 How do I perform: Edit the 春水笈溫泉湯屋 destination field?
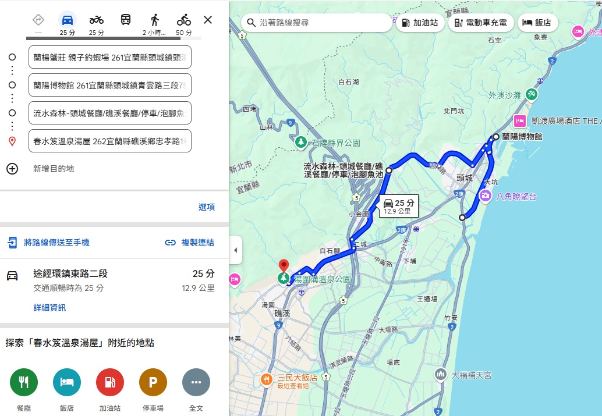[x=110, y=141]
